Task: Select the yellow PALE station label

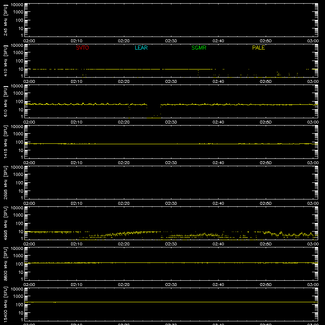Action: tap(258, 48)
